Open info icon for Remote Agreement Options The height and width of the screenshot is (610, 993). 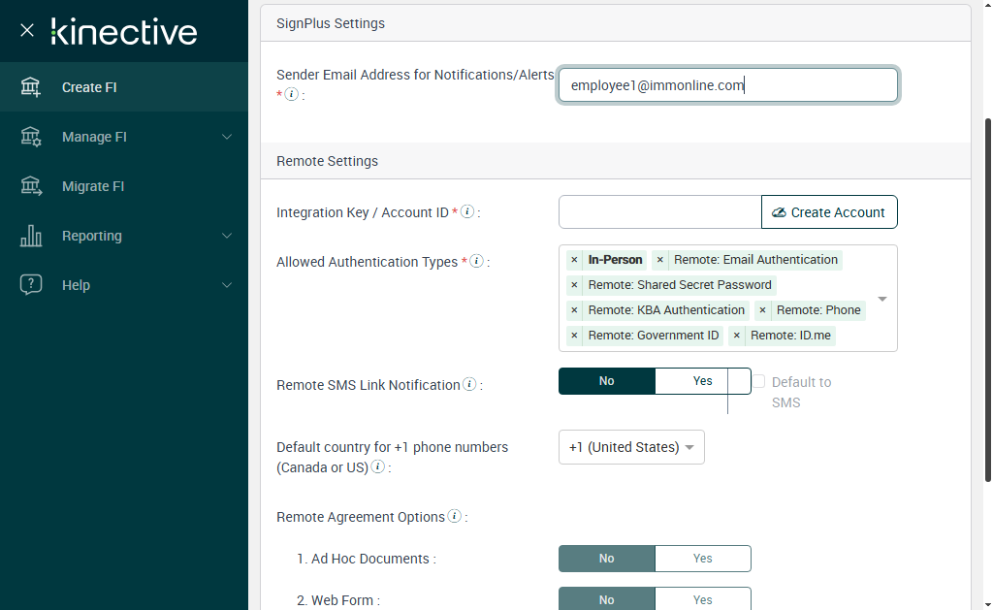[454, 516]
